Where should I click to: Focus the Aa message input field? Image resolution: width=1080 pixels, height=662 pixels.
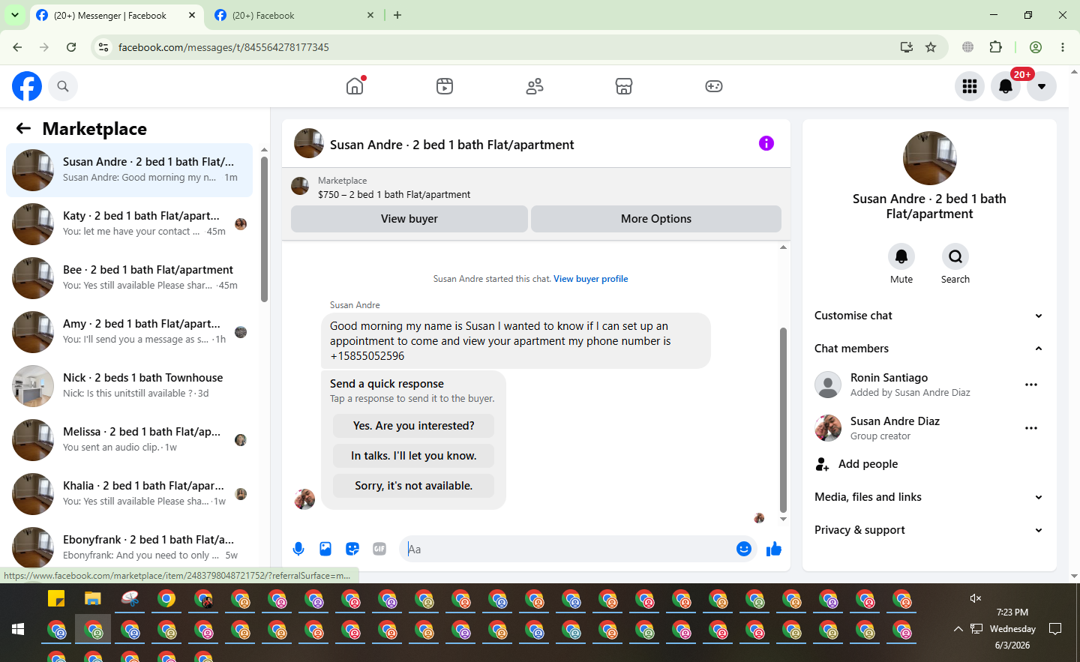point(566,549)
